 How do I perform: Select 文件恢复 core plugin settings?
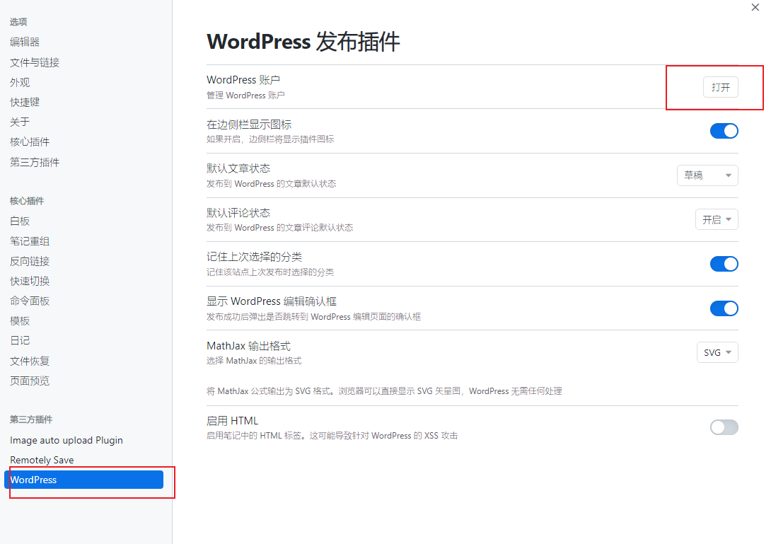tap(30, 361)
